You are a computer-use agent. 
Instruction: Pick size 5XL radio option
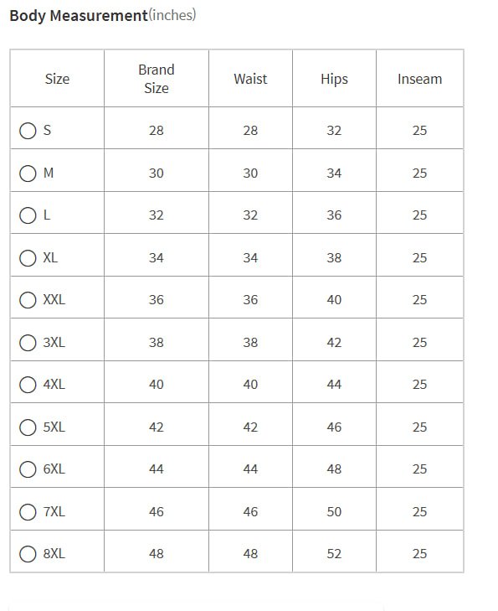[28, 427]
